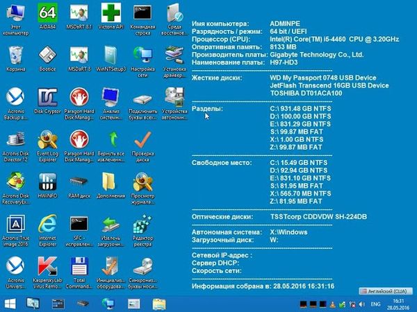Select the KasperskyLab Virus Removal icon
This screenshot has width=417, height=312.
coord(47,272)
